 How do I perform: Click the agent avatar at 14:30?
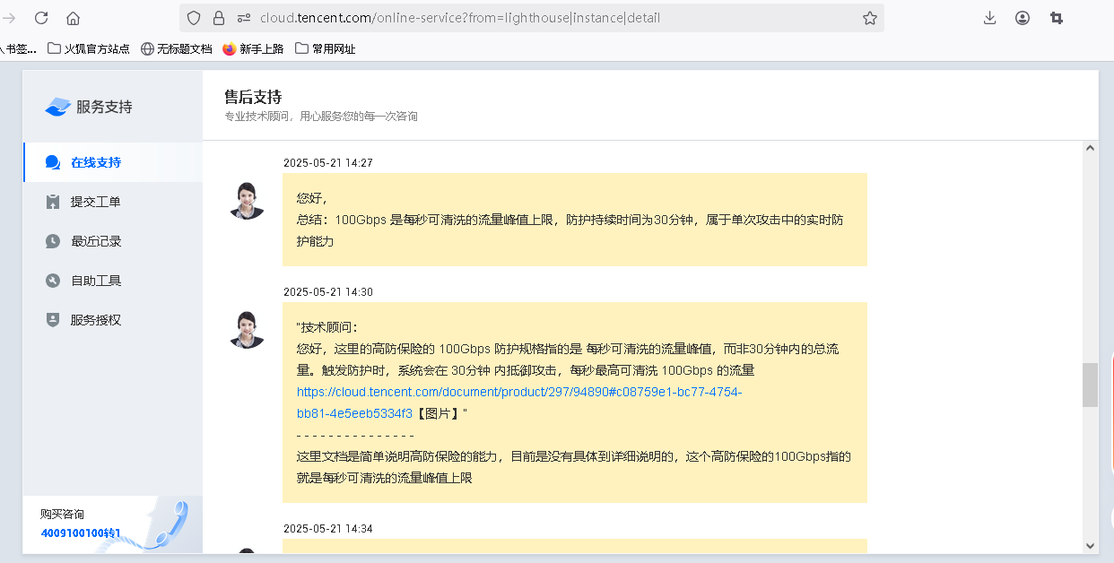247,329
